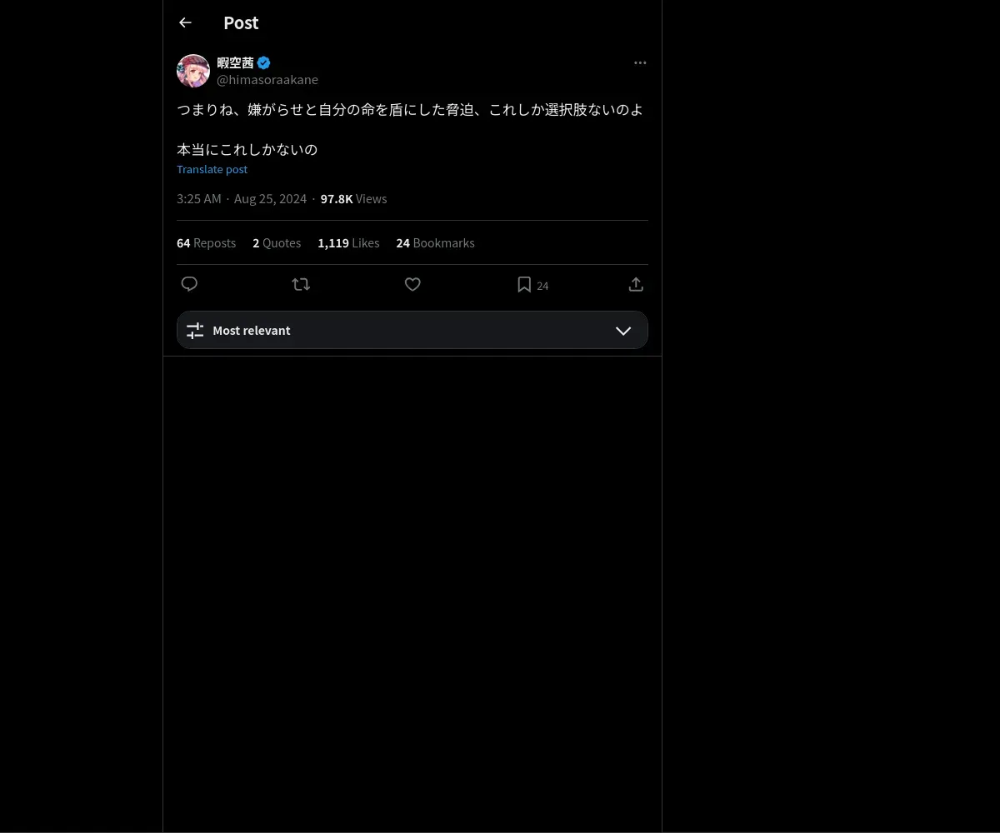Open the 2 Quotes list

pos(277,243)
